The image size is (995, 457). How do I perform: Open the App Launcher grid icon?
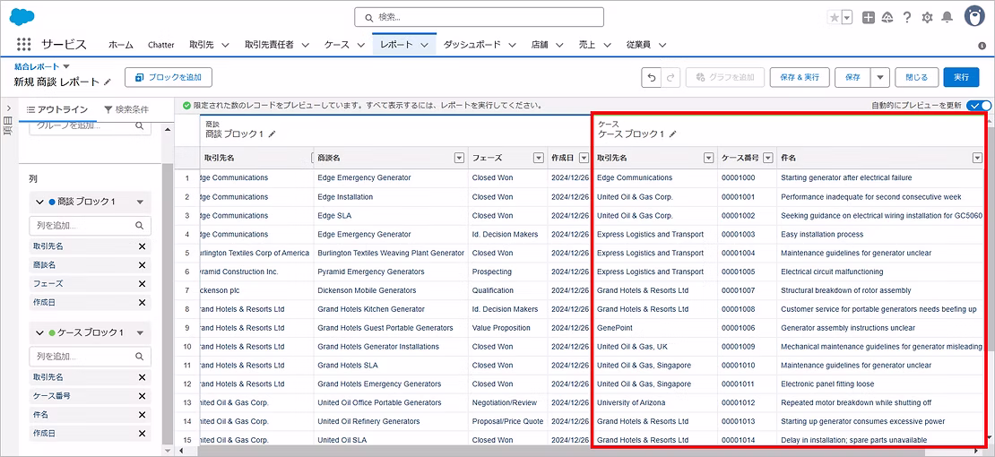point(23,45)
